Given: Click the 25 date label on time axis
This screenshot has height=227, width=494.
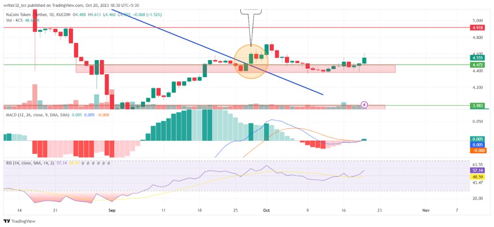Looking at the screenshot, I should (x=235, y=210).
